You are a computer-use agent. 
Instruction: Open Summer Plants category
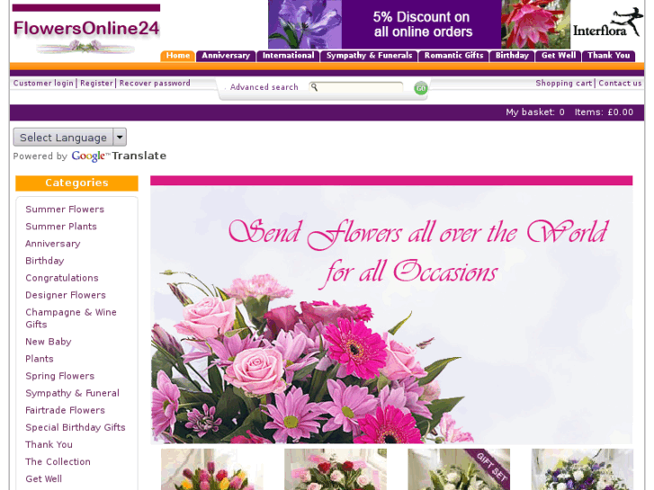(x=61, y=227)
